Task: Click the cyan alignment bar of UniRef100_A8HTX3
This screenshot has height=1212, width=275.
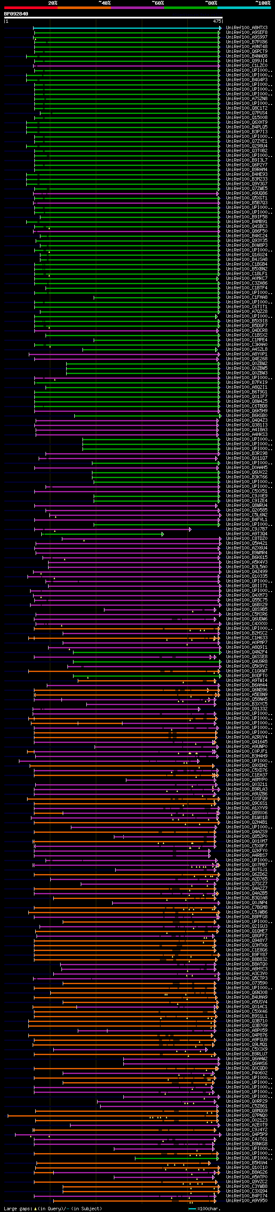Action: pyautogui.click(x=127, y=28)
